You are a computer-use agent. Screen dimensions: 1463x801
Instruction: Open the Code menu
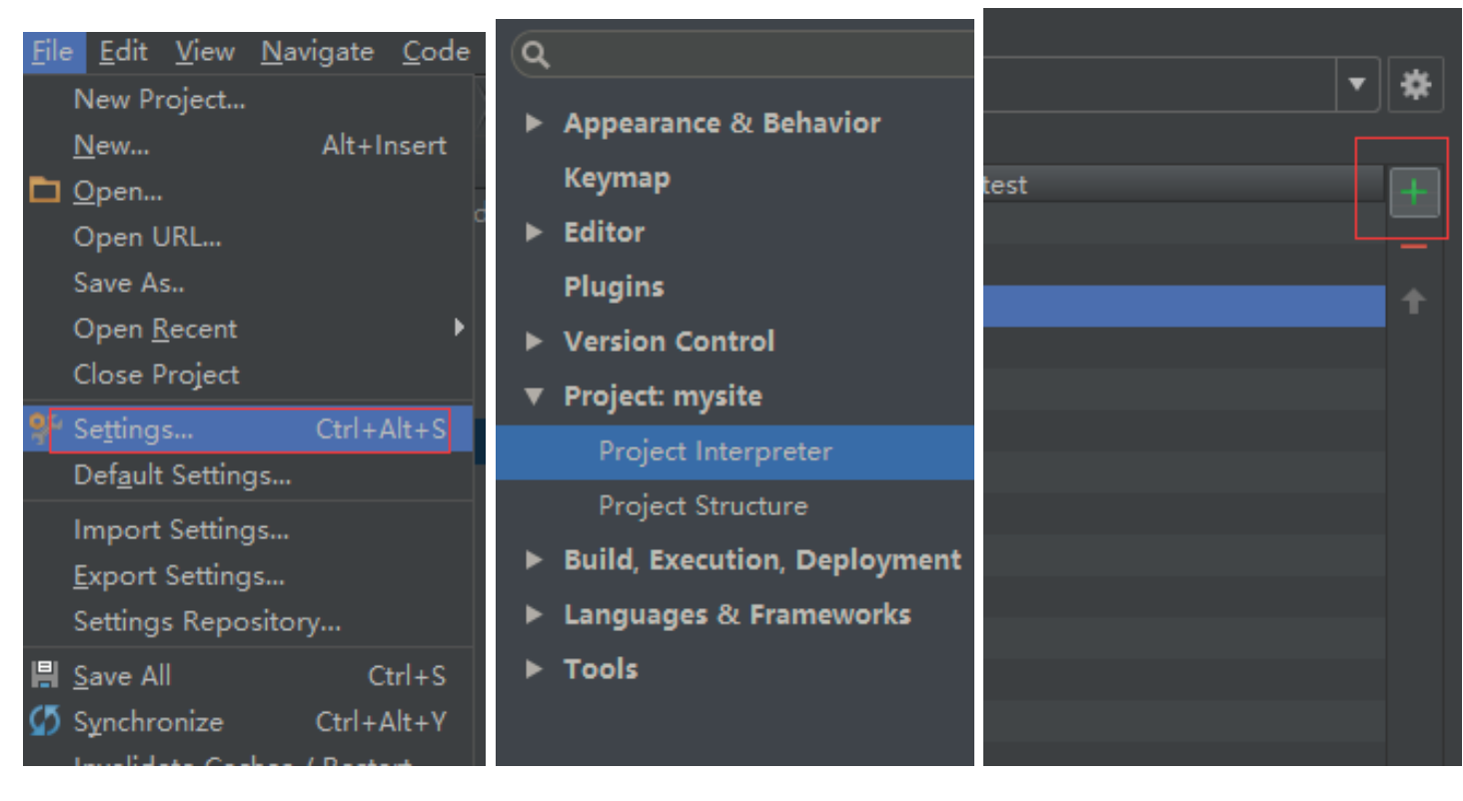pyautogui.click(x=436, y=52)
